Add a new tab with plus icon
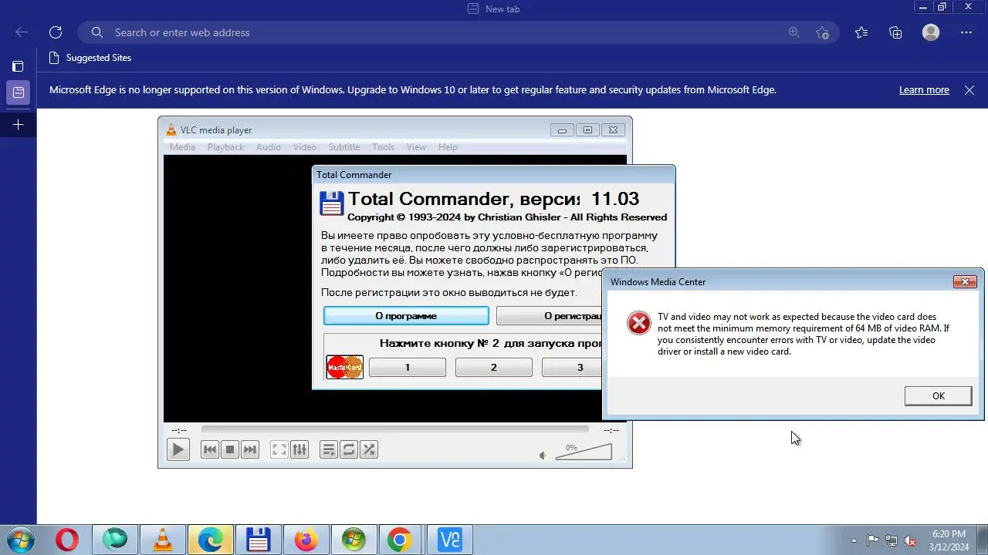The width and height of the screenshot is (988, 555). [18, 124]
